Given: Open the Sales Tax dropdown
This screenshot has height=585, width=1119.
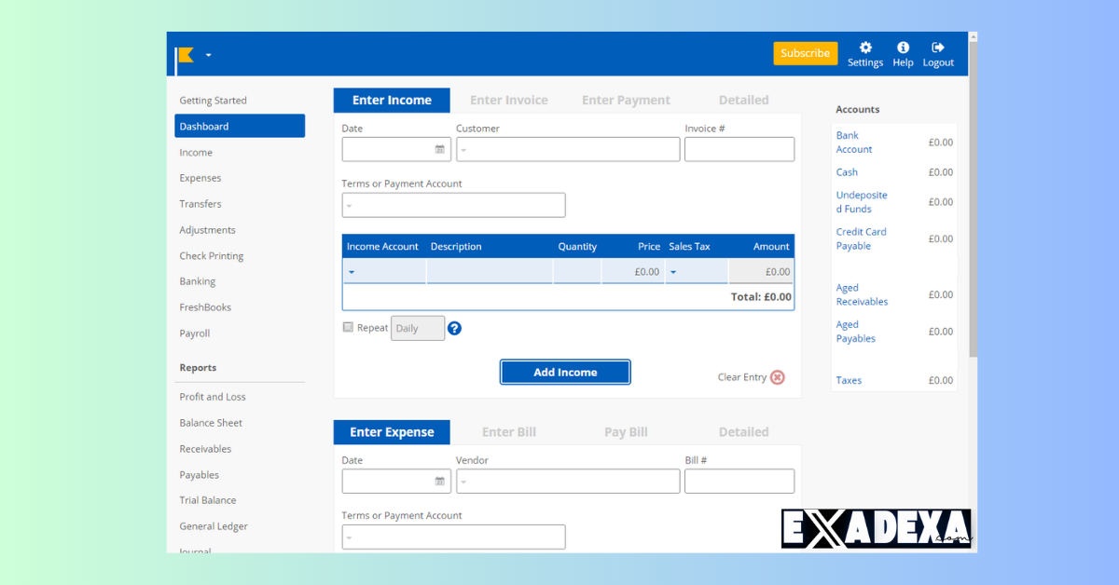Looking at the screenshot, I should (x=673, y=271).
